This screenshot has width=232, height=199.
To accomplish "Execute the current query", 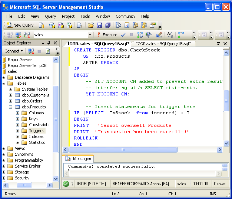I will 107,35.
